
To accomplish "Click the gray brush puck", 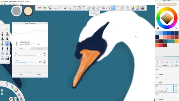I will click(x=17, y=11).
